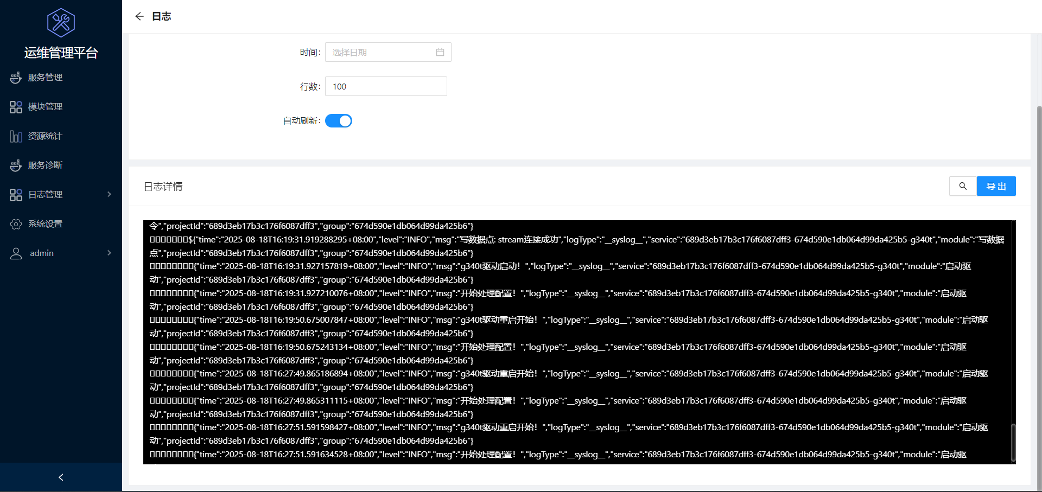Click the log panel scrollbar thumb
This screenshot has width=1042, height=492.
coord(1013,443)
